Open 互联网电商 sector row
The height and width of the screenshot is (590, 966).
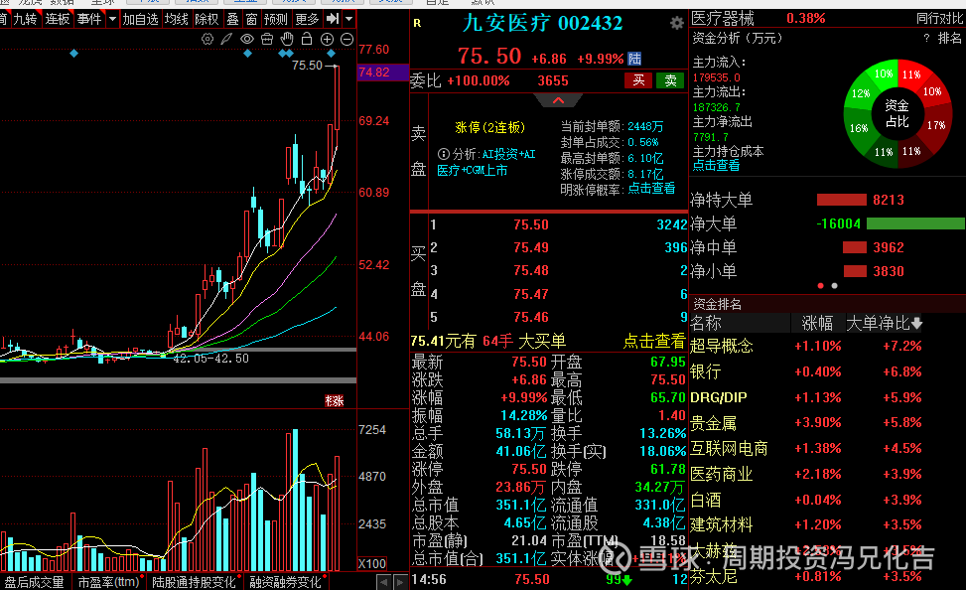pyautogui.click(x=806, y=448)
